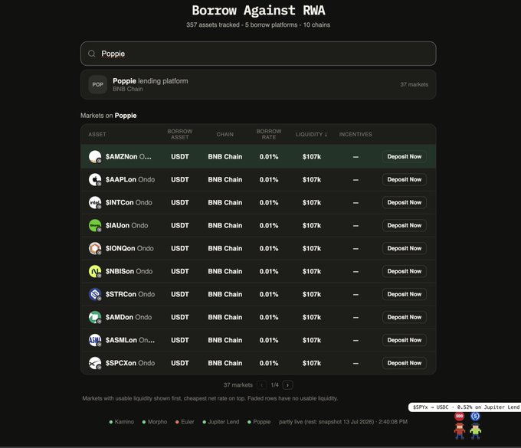This screenshot has height=448, width=521.
Task: Open the Poppie lending platform suggestion
Action: coord(258,85)
